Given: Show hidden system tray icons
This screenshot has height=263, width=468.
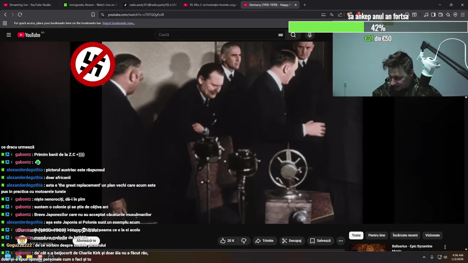Looking at the screenshot, I should (424, 257).
